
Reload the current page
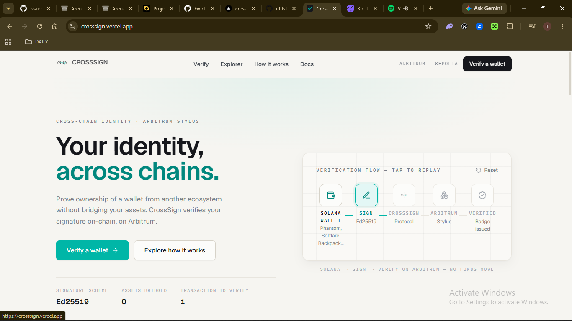[x=40, y=26]
